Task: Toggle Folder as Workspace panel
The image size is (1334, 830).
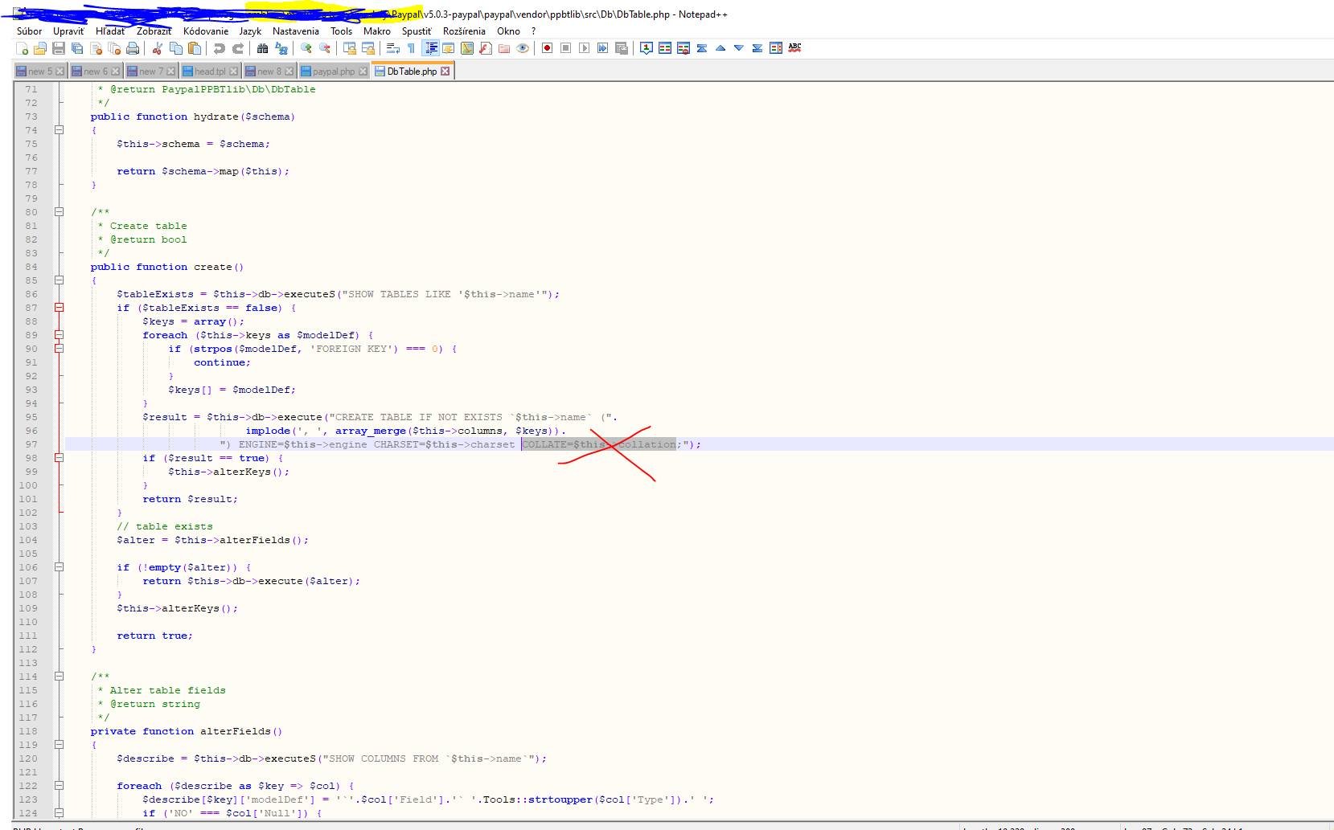Action: [504, 48]
